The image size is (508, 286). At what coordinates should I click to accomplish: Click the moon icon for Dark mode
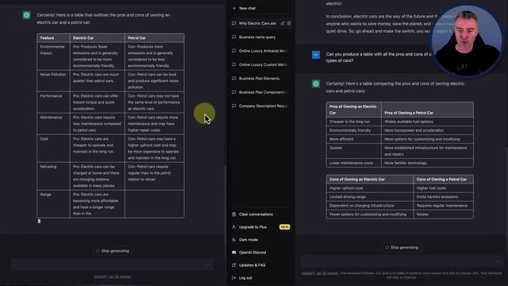234,240
